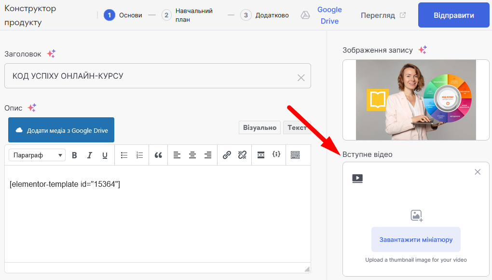Remove link with unlink icon
The width and height of the screenshot is (492, 280).
pos(242,155)
